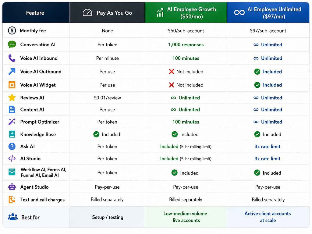
Task: Click "Unlimited" in Voice AI Inbound row
Action: click(271, 58)
